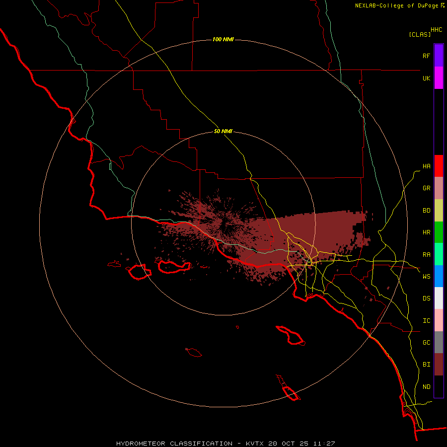Click the 50 NMI range ring label
This screenshot has width=447, height=447.
tap(223, 132)
